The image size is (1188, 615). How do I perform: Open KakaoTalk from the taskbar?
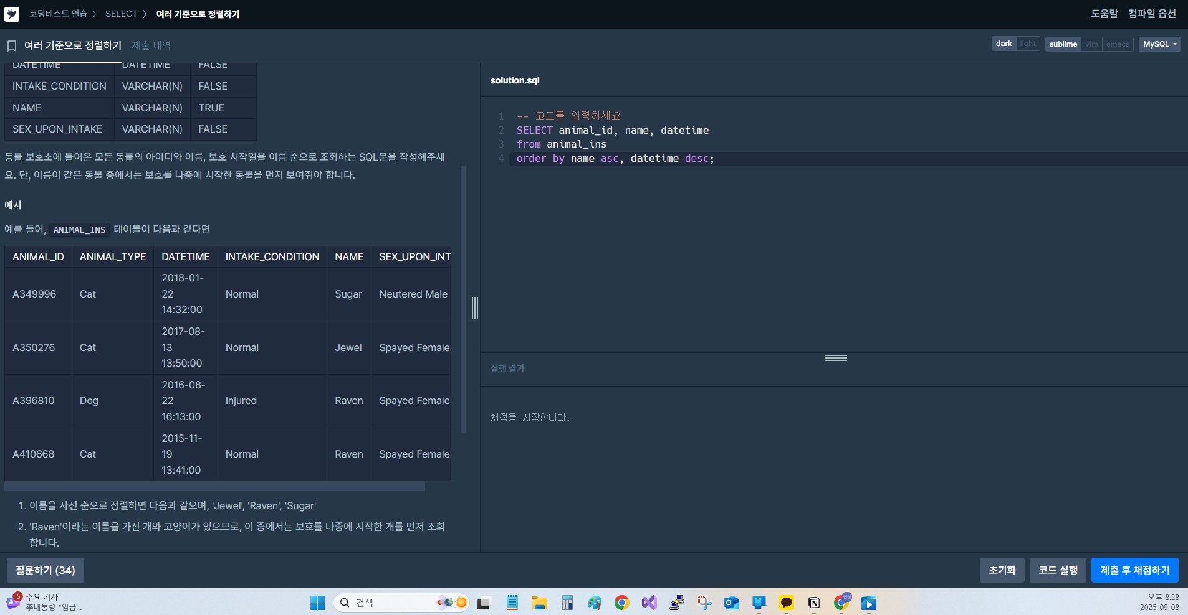coord(786,603)
